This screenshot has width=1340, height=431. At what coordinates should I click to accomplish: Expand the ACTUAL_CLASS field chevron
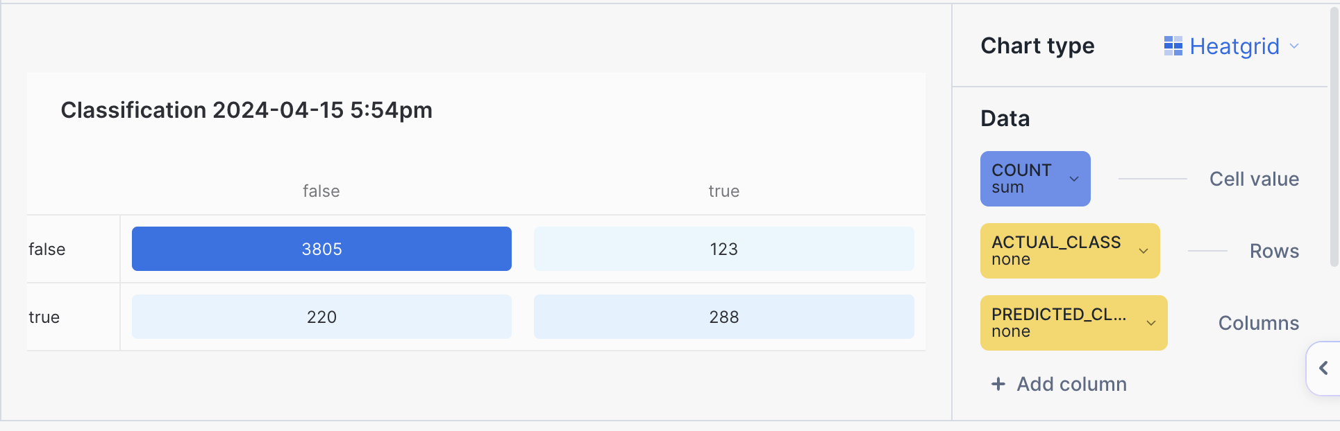[x=1144, y=251]
